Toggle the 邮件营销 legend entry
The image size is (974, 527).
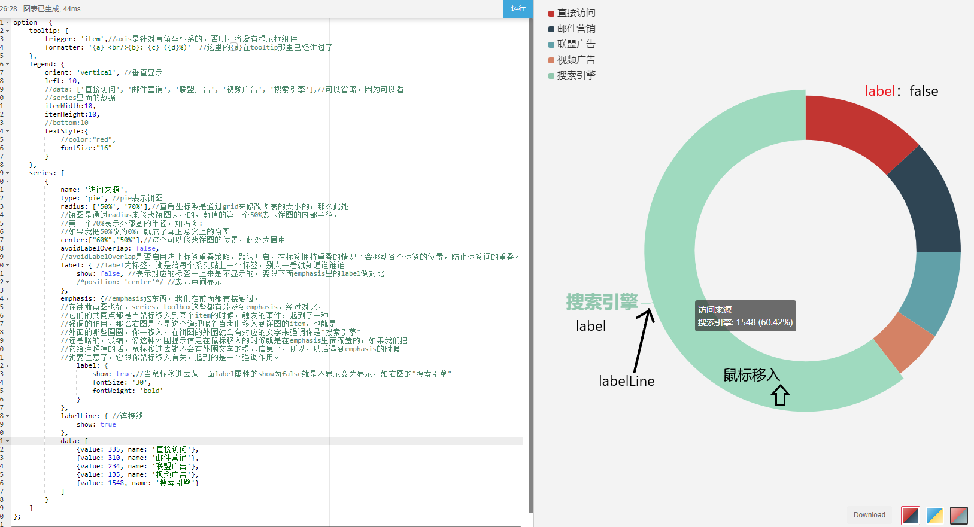(572, 29)
